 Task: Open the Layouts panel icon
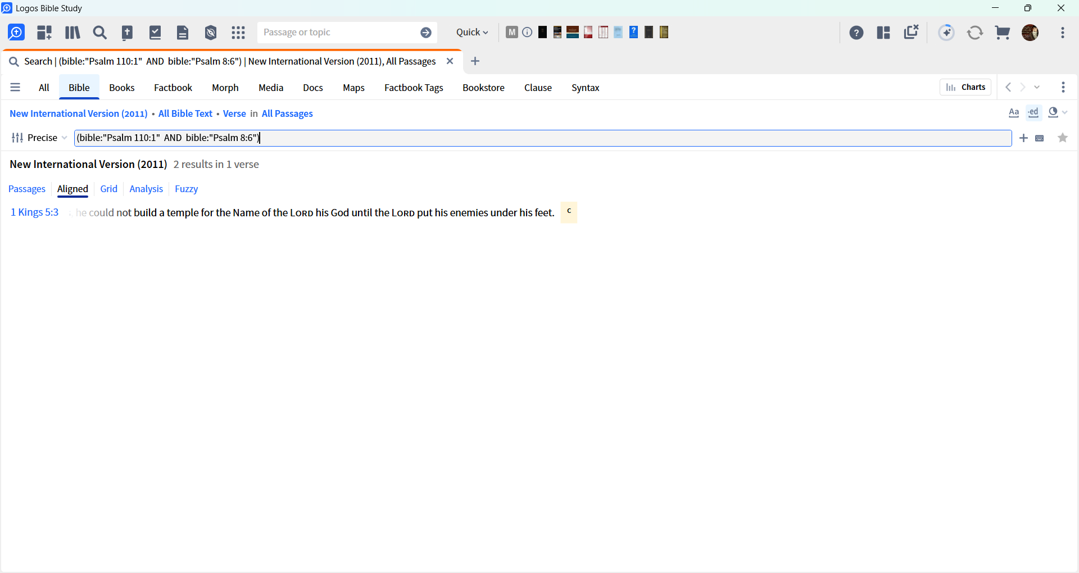[883, 33]
